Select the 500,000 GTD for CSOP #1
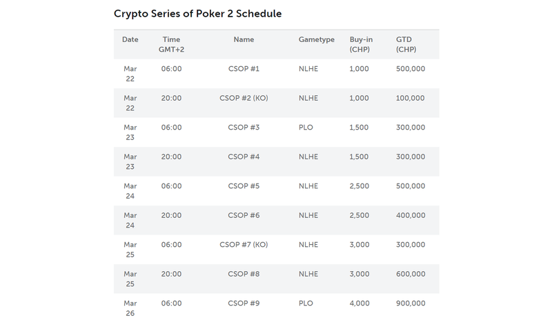 pos(411,69)
